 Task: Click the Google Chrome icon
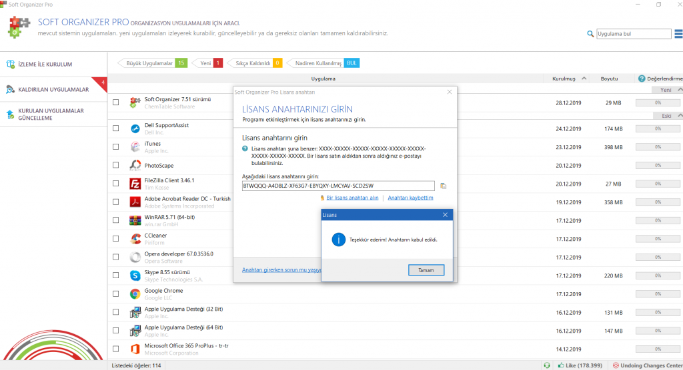pyautogui.click(x=135, y=294)
